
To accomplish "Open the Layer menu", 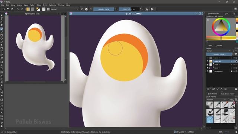I will [x=26, y=5].
